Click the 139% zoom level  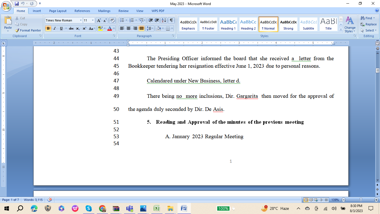coord(335,200)
